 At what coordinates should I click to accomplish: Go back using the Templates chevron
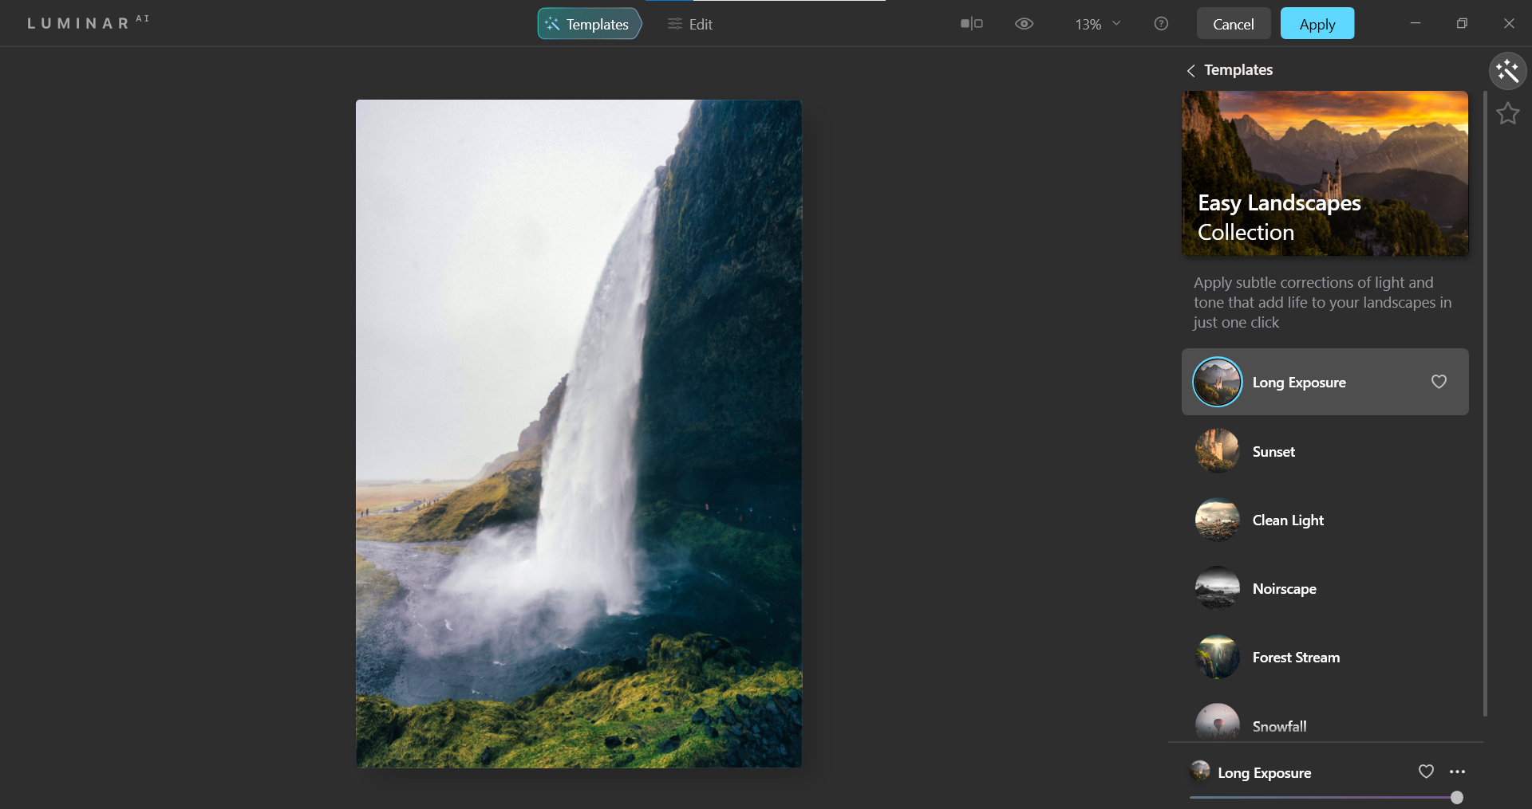click(1190, 70)
